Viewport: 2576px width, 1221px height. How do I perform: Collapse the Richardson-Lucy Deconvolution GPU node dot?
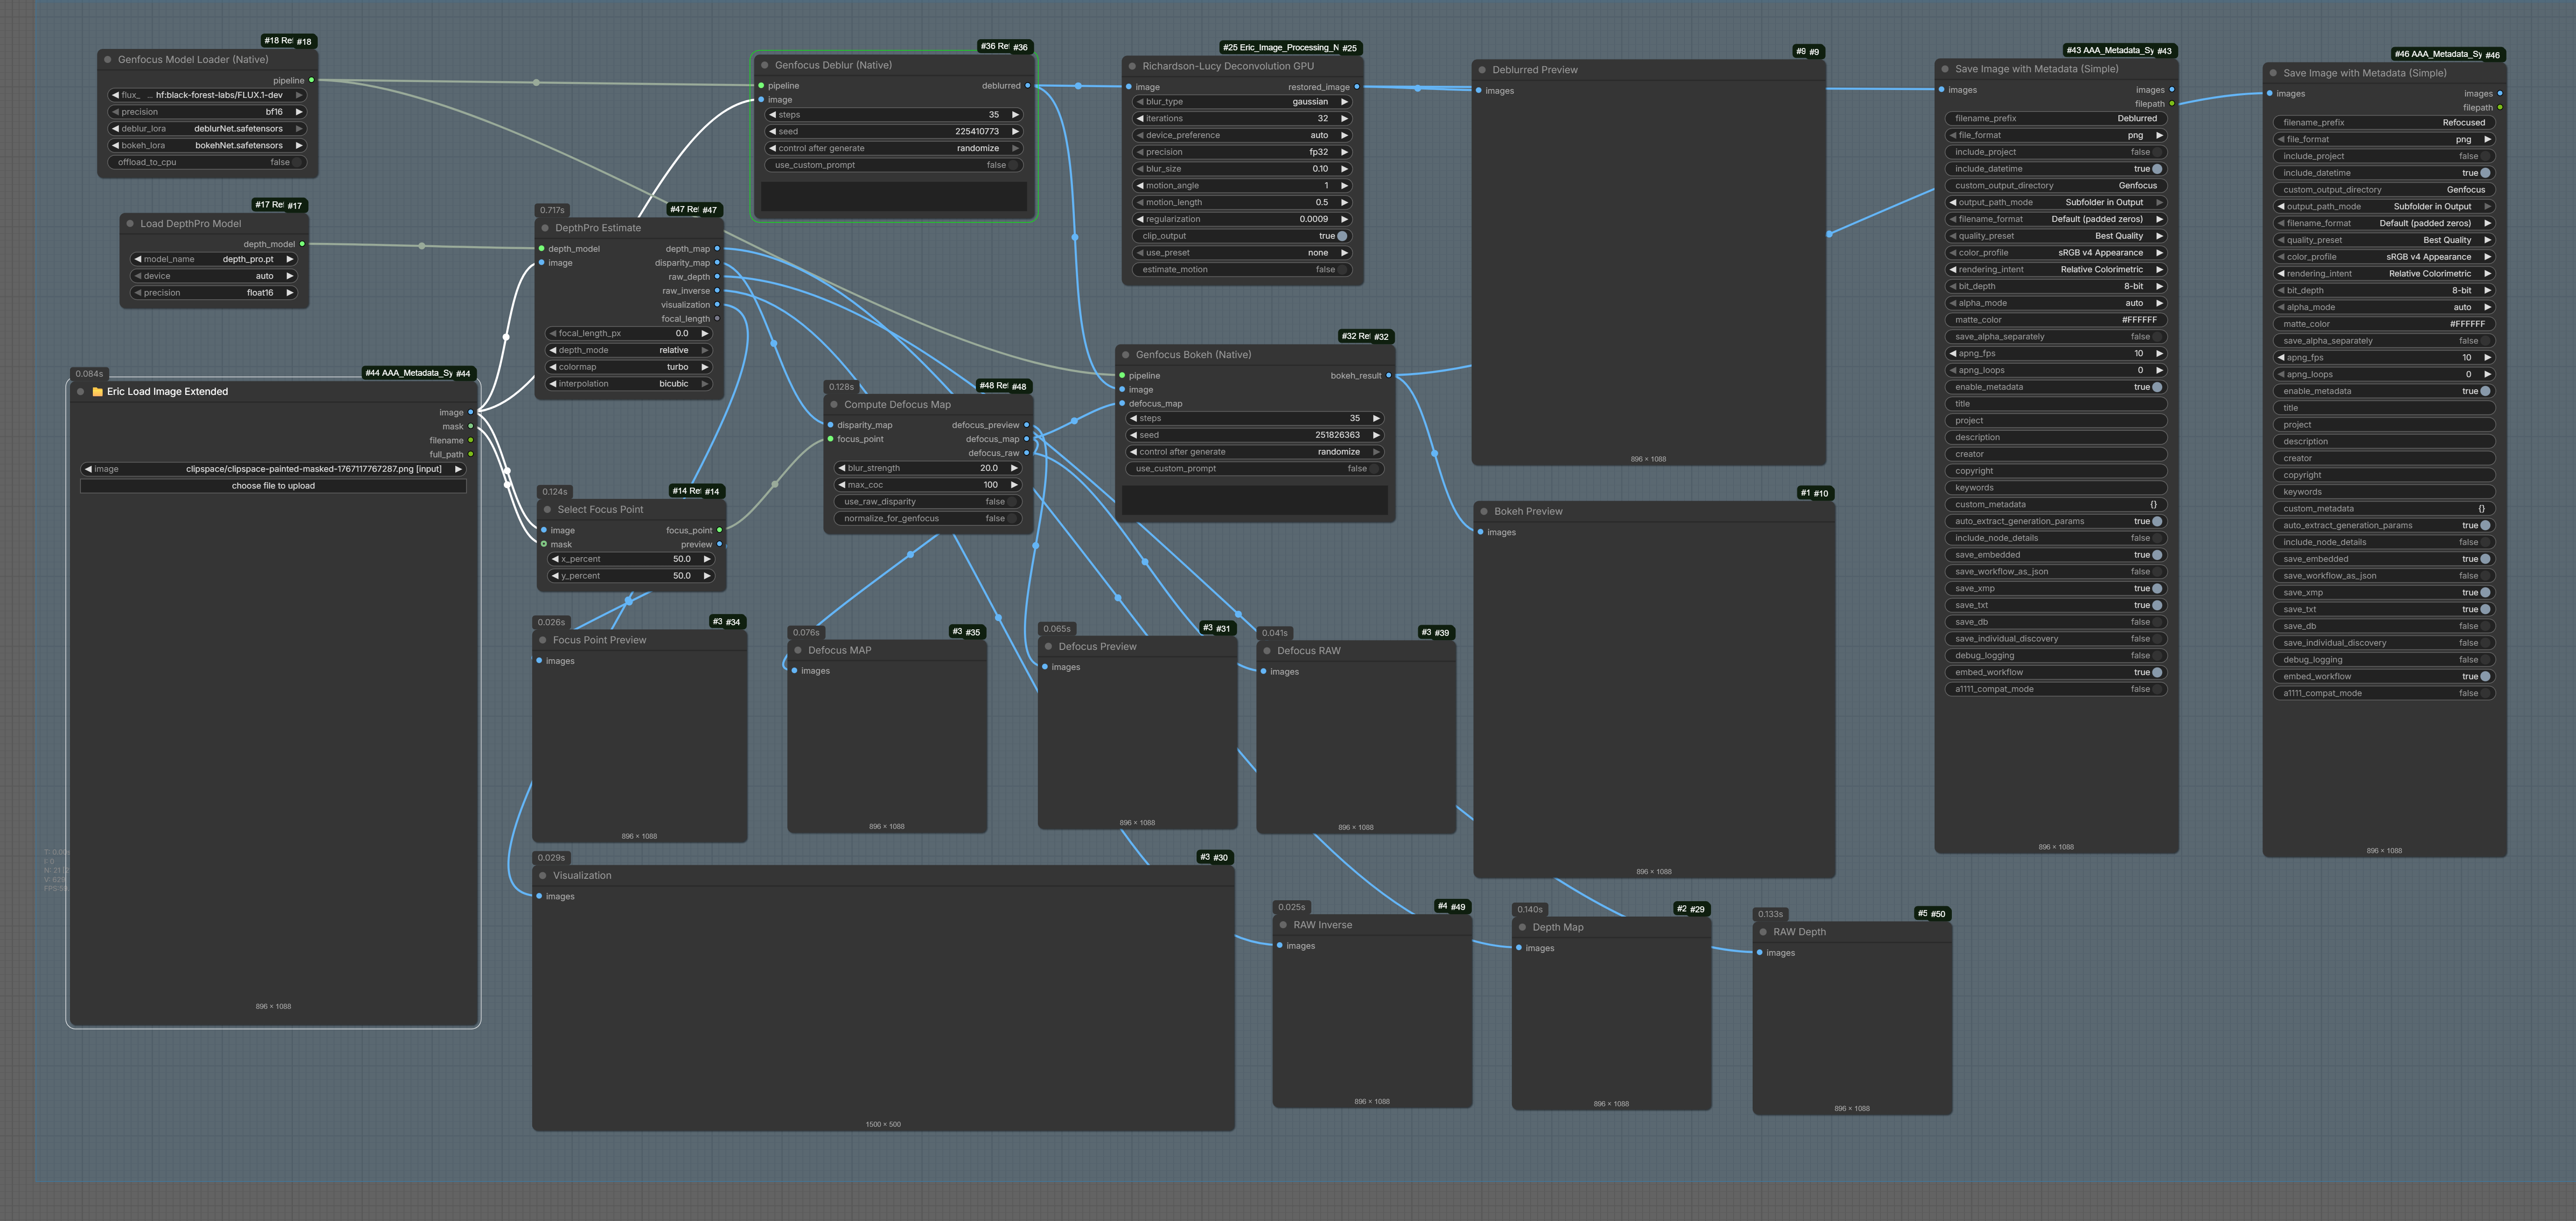click(x=1133, y=66)
